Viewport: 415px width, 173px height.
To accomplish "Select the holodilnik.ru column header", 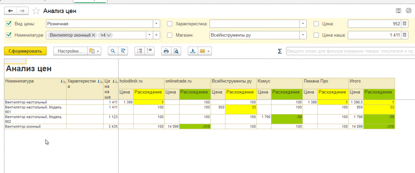I will [141, 83].
